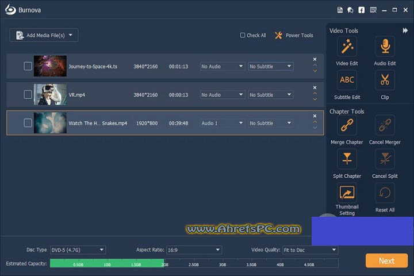Remove VR.mp4 with its X

point(315,87)
